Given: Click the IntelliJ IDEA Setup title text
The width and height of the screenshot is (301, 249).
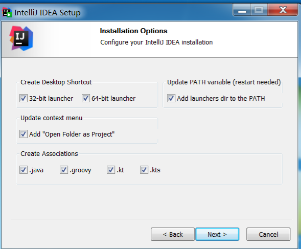Looking at the screenshot, I should tap(48, 13).
